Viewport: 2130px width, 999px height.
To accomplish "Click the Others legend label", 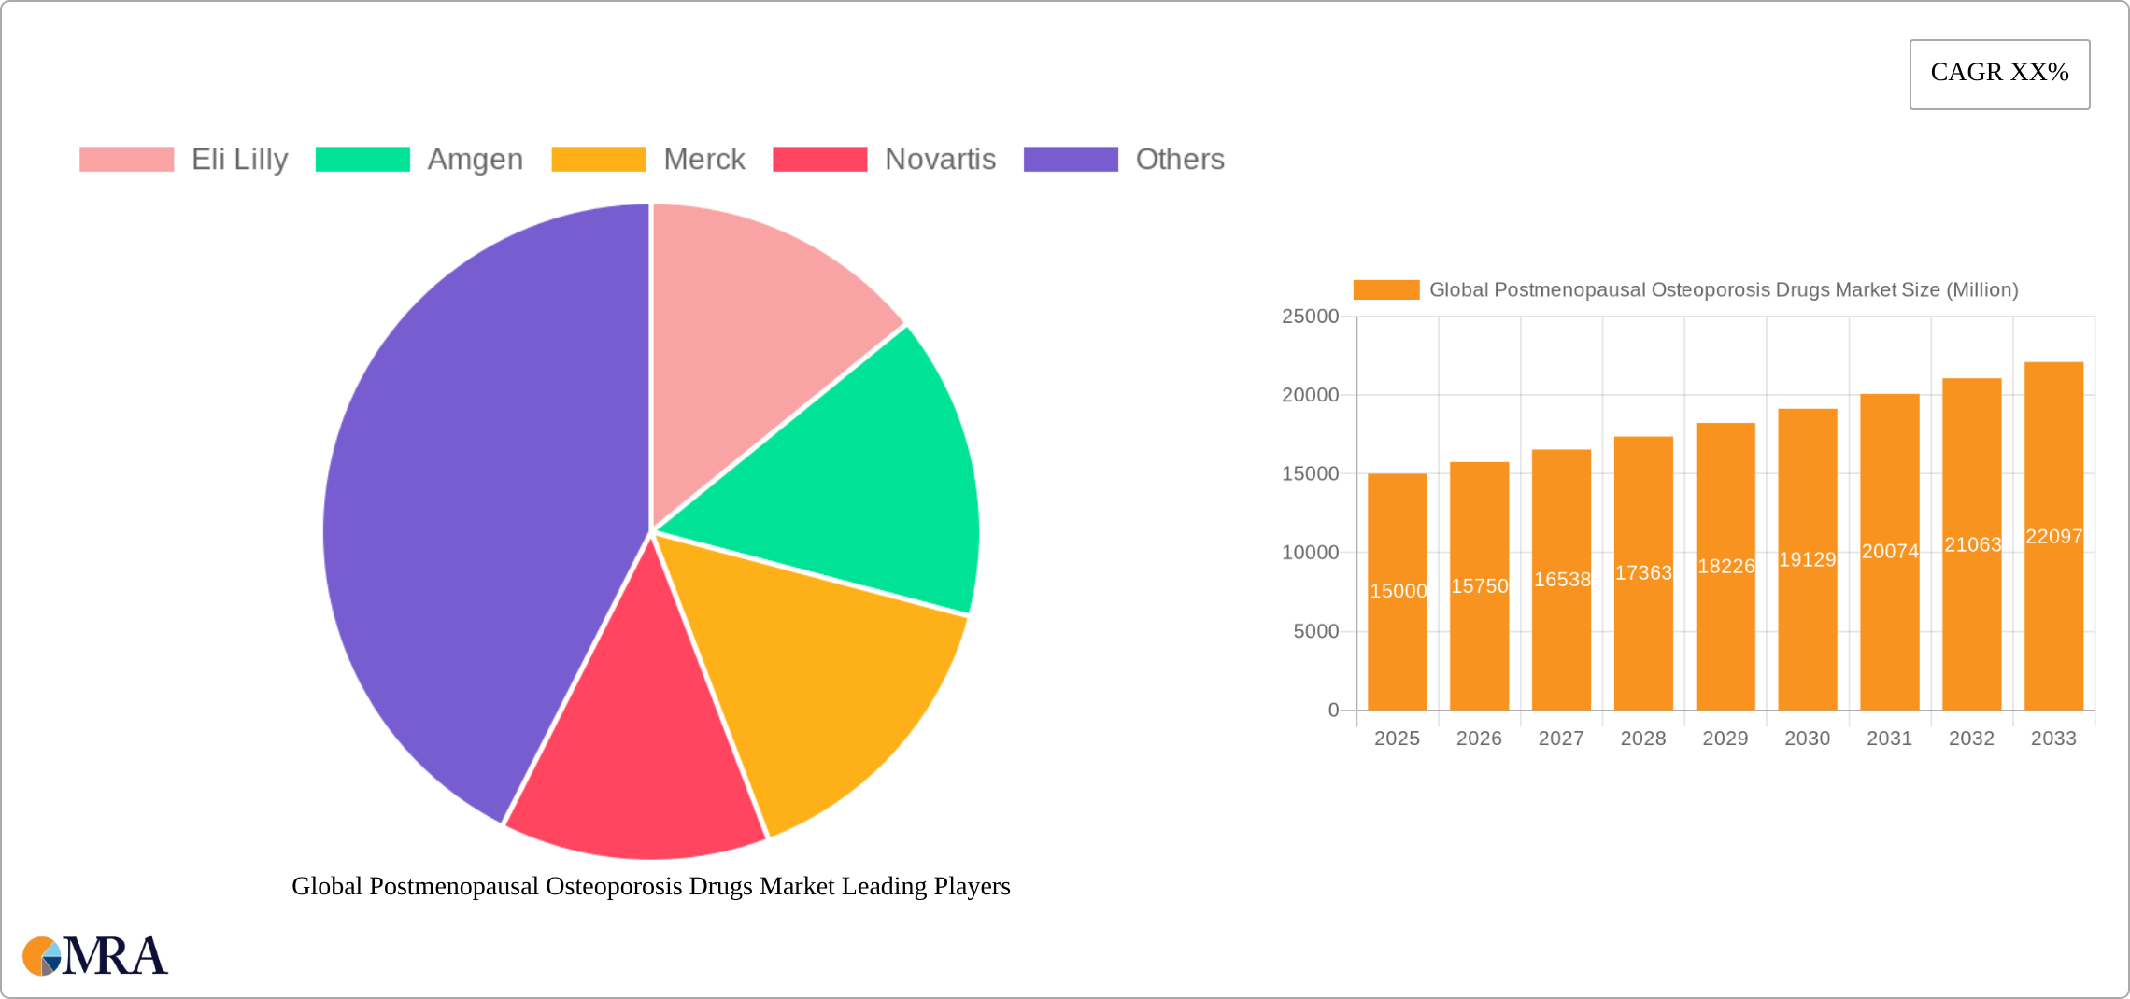I will coord(1179,160).
